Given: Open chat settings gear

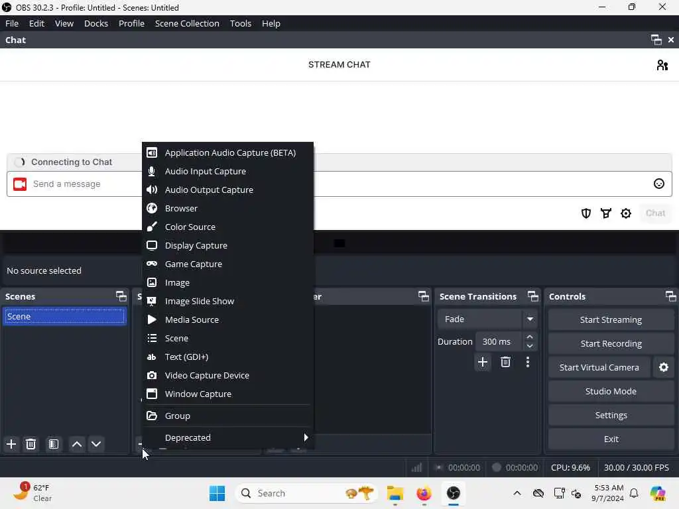Looking at the screenshot, I should pos(626,213).
